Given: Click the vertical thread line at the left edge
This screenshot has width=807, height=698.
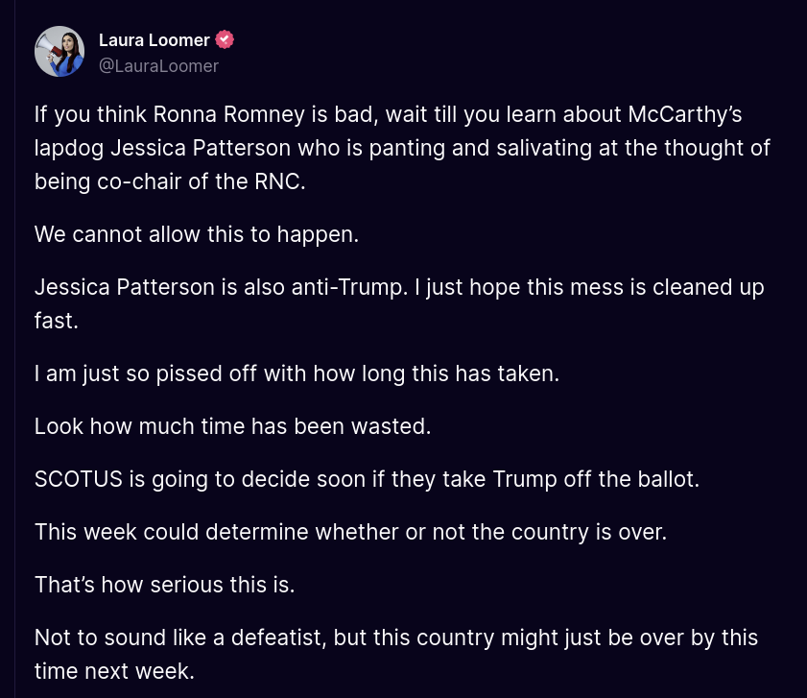Looking at the screenshot, I should coord(15,349).
